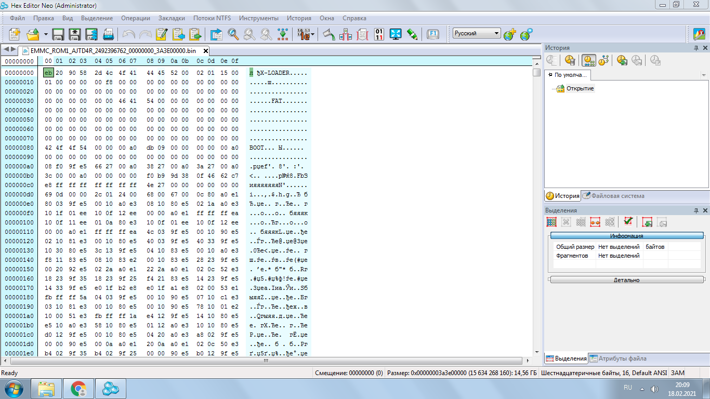Click the globe icon with yellow plus
Screen dimensions: 710x399
pos(509,34)
